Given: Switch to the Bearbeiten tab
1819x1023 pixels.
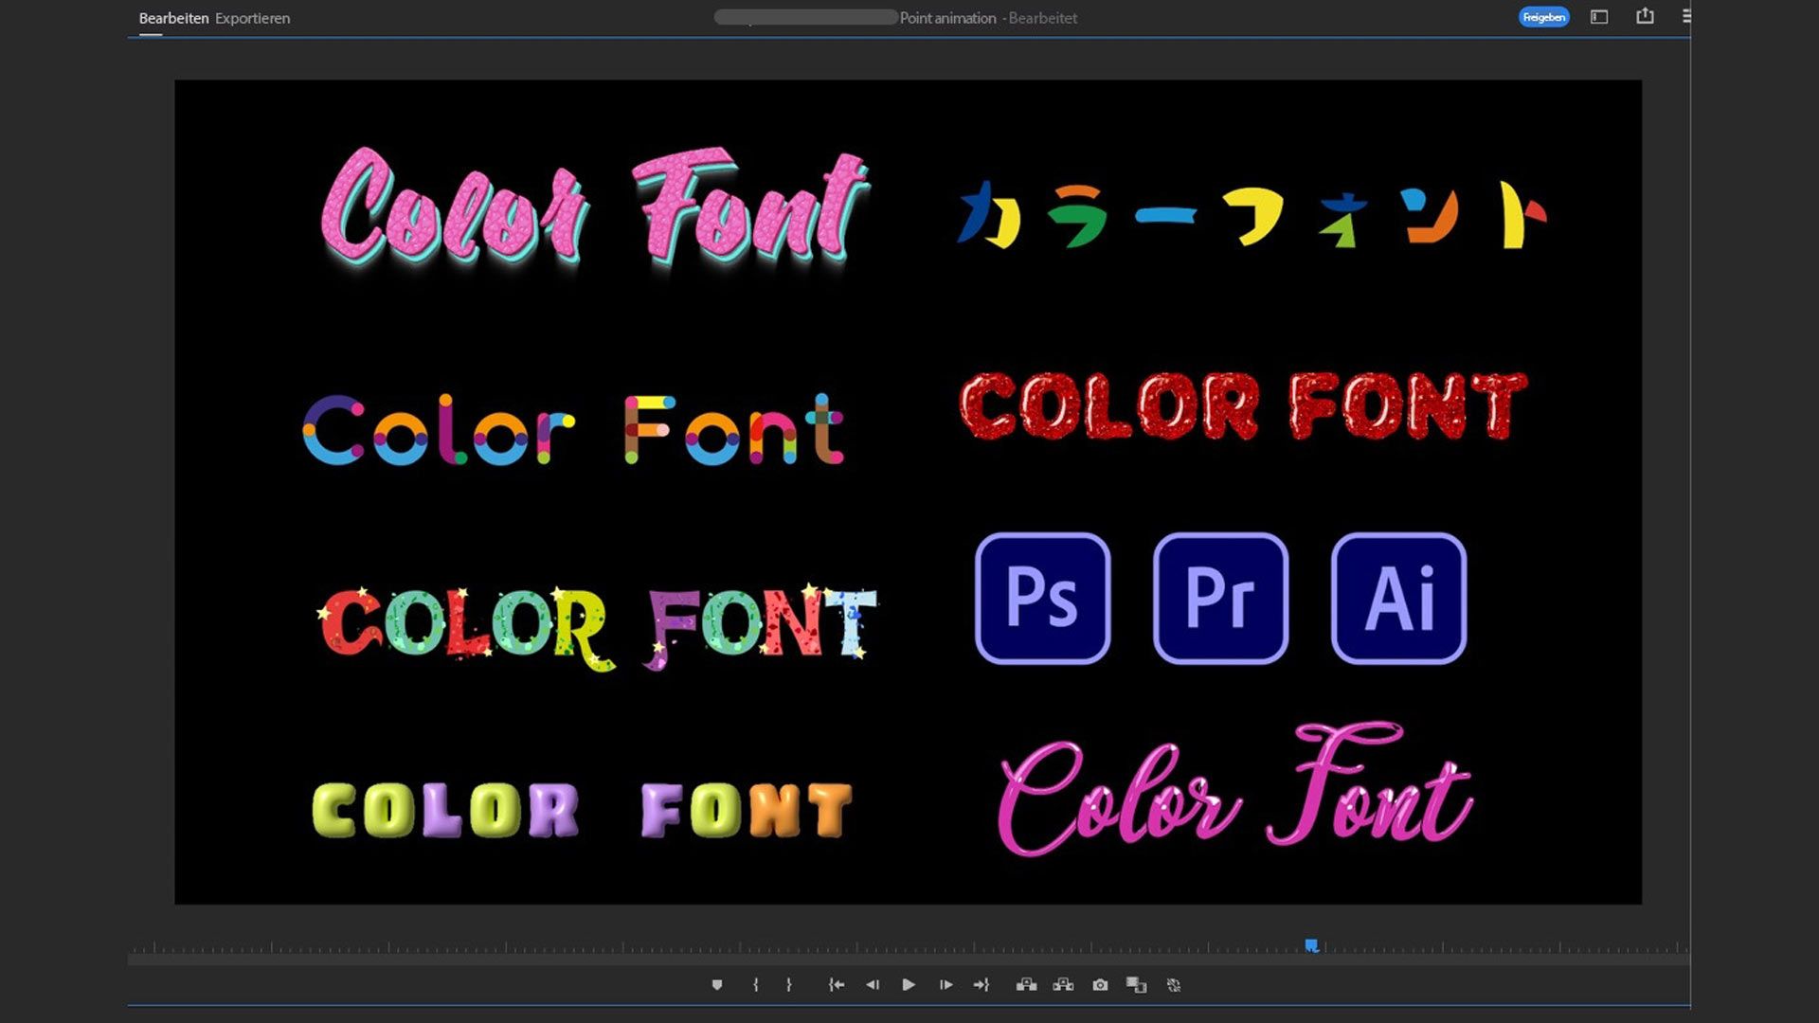Looking at the screenshot, I should point(173,18).
